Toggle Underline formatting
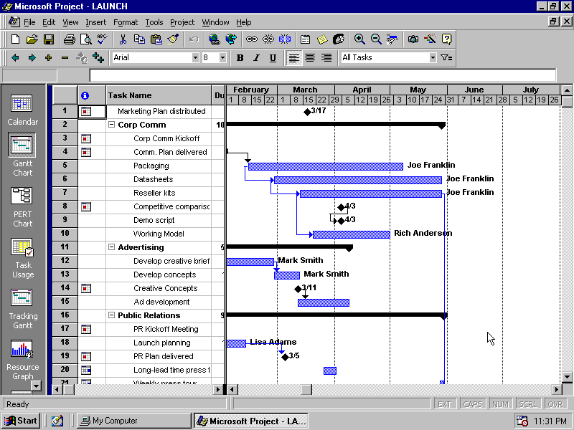Screen dimensions: 574x430 point(273,58)
